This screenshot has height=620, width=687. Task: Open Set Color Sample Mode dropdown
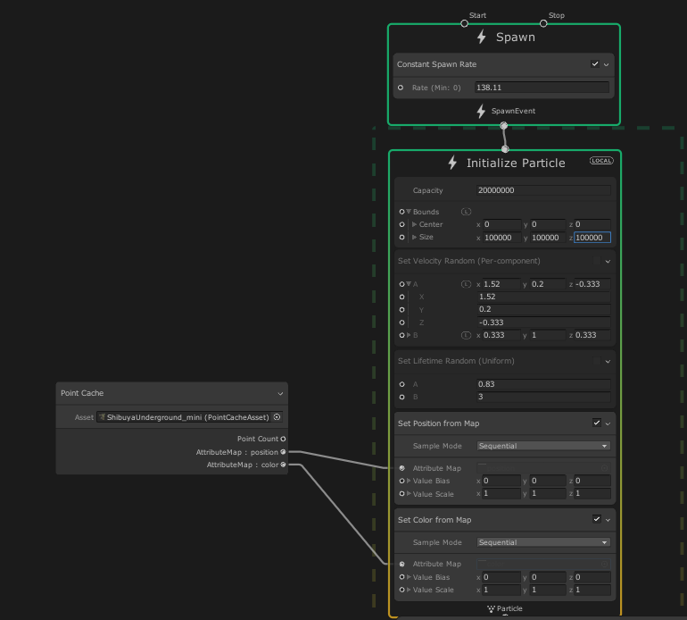click(x=543, y=542)
